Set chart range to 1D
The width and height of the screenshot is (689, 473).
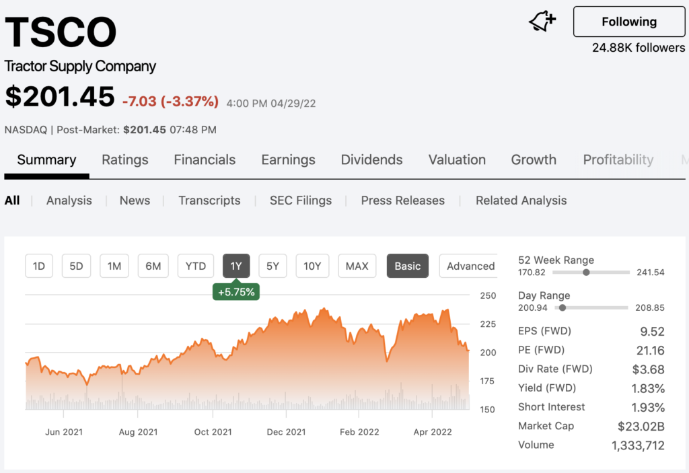[x=39, y=266]
